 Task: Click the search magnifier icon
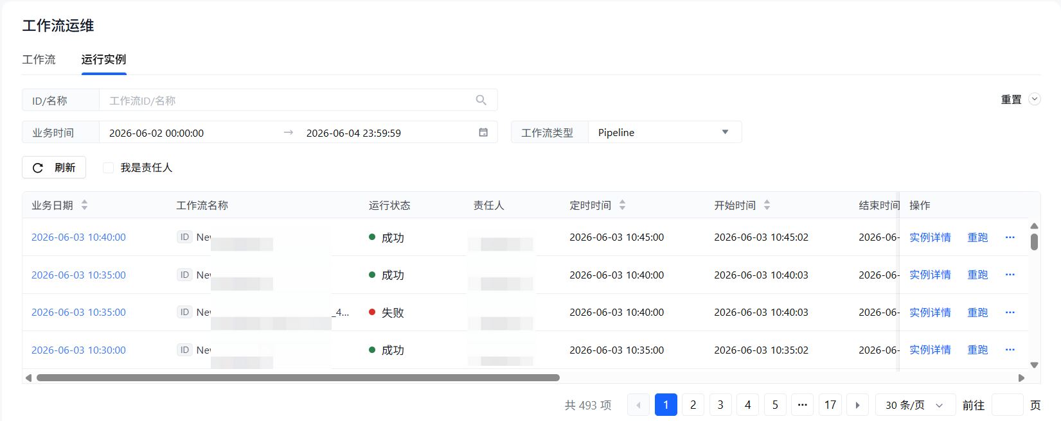pos(481,100)
